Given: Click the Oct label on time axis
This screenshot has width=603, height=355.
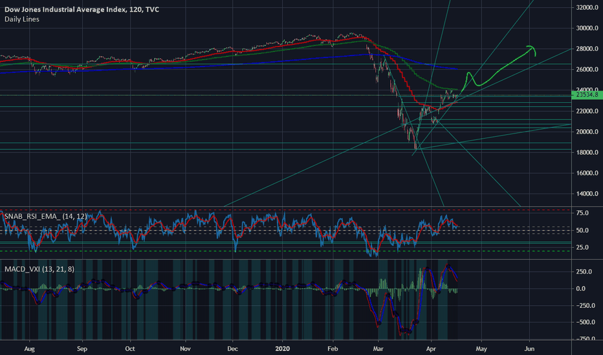Looking at the screenshot, I should [130, 349].
